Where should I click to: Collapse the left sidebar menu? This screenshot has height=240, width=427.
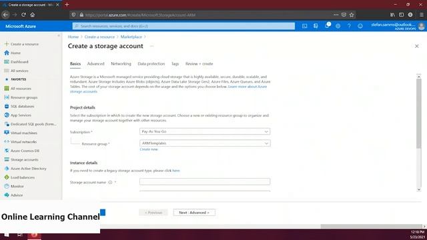coord(59,35)
